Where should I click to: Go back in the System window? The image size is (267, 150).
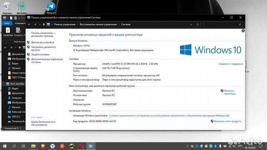point(29,25)
